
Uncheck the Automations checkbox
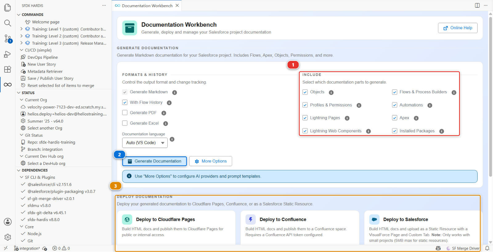[x=394, y=105]
